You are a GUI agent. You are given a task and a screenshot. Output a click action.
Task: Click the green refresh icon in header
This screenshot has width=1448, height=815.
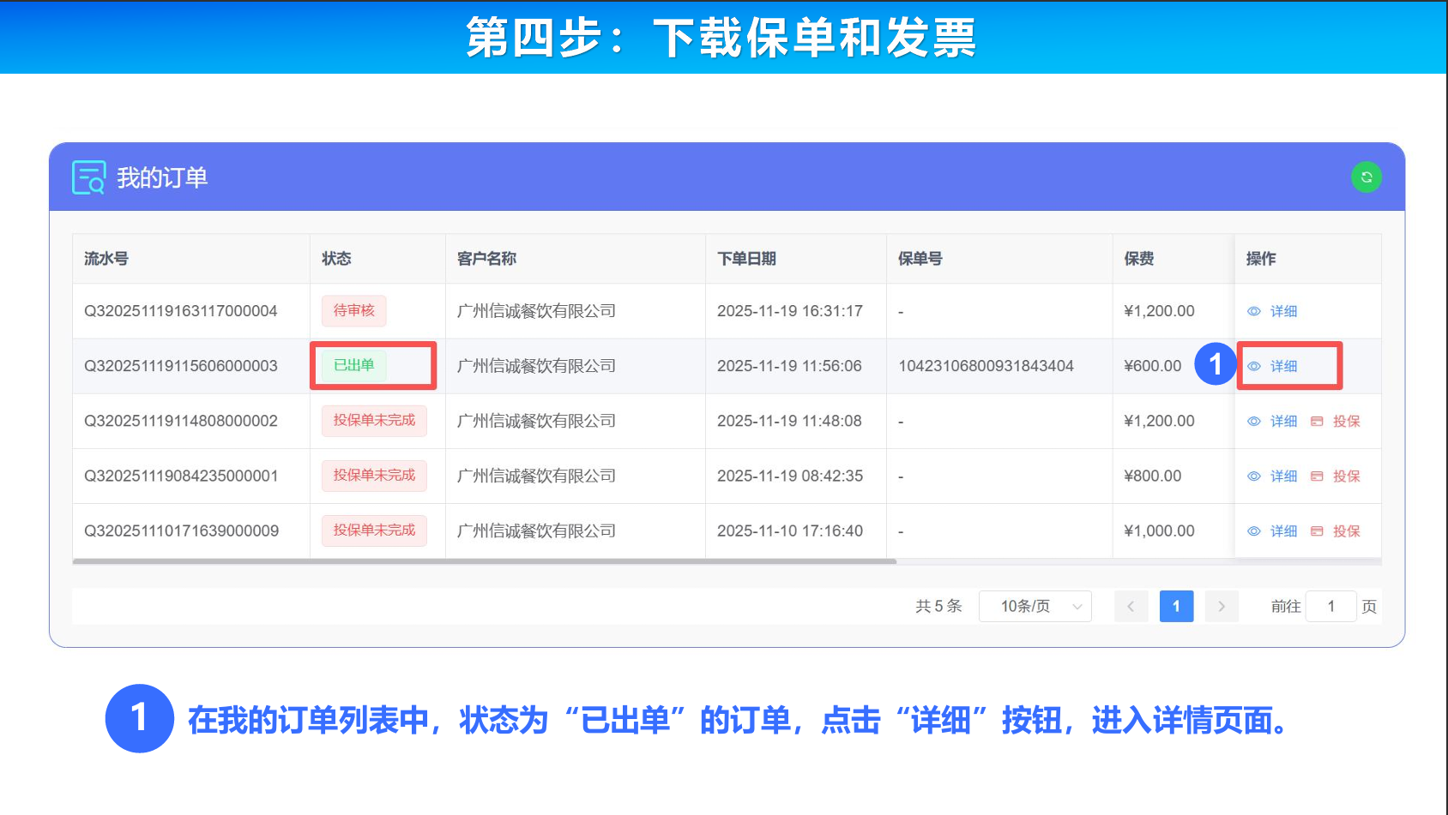1366,177
